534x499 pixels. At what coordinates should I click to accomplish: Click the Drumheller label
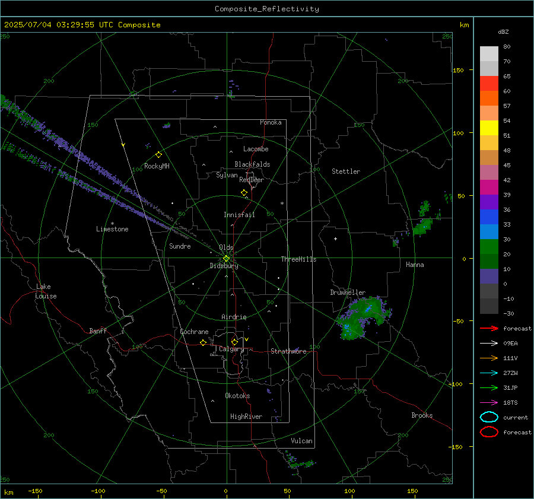click(348, 293)
